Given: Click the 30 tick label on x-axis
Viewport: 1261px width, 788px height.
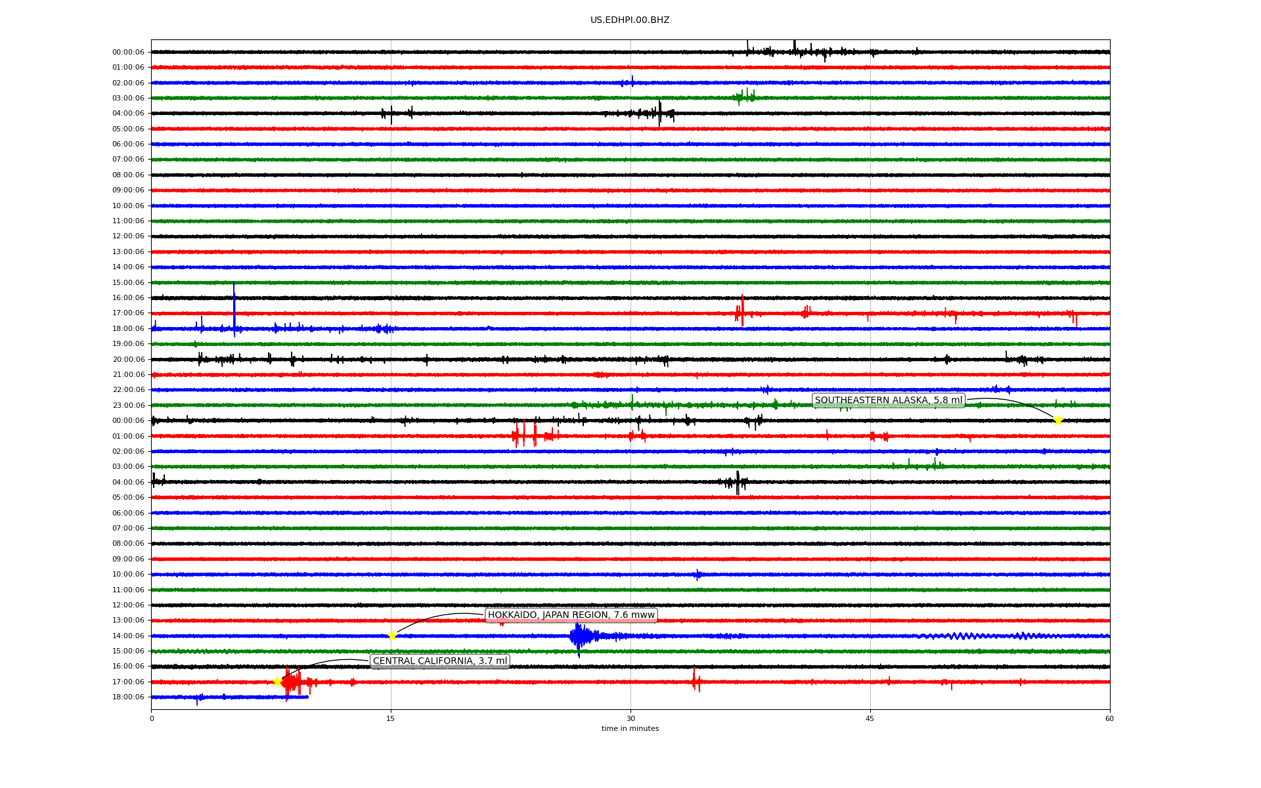Looking at the screenshot, I should pos(630,718).
